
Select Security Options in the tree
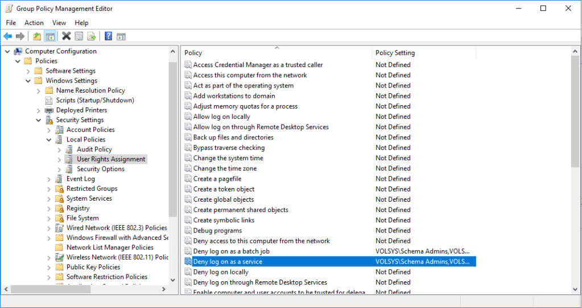(101, 169)
